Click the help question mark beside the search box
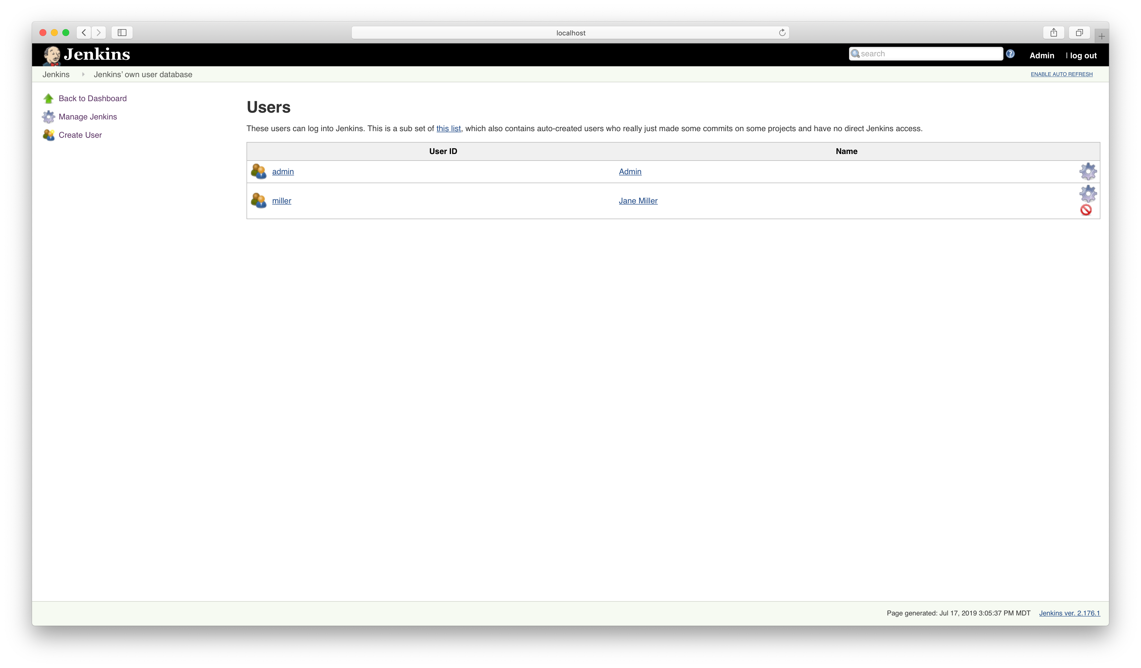 [1010, 53]
